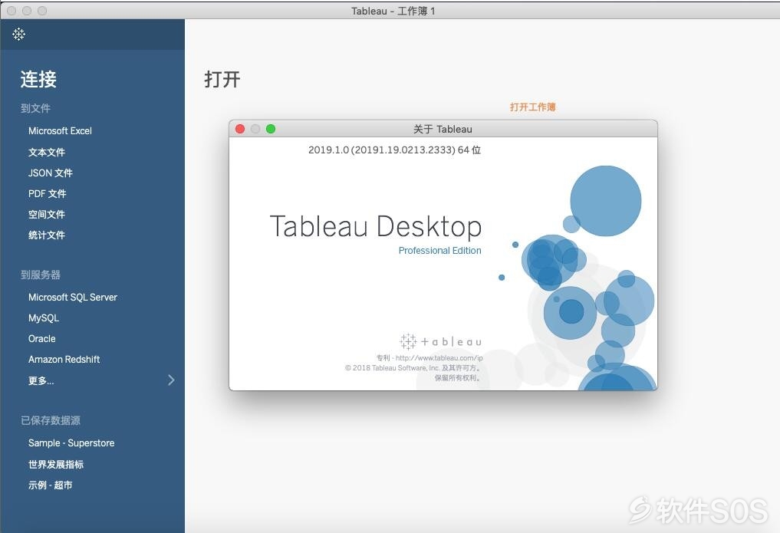Connect to Microsoft SQL Server

click(x=73, y=298)
